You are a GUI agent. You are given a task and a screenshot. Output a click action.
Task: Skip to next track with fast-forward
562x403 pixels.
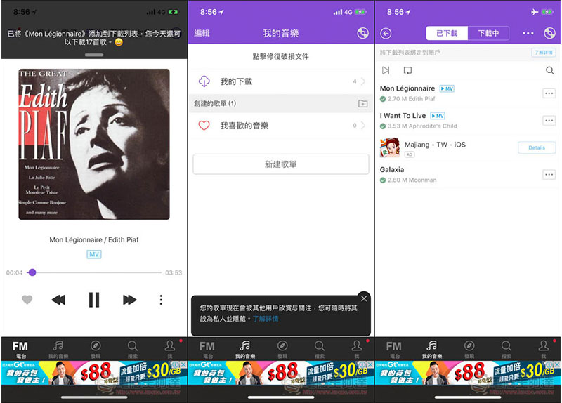point(129,300)
